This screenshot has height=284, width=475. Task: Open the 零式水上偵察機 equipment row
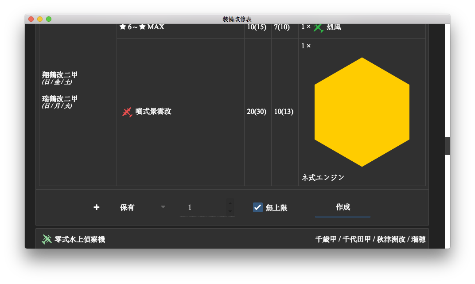(x=232, y=239)
